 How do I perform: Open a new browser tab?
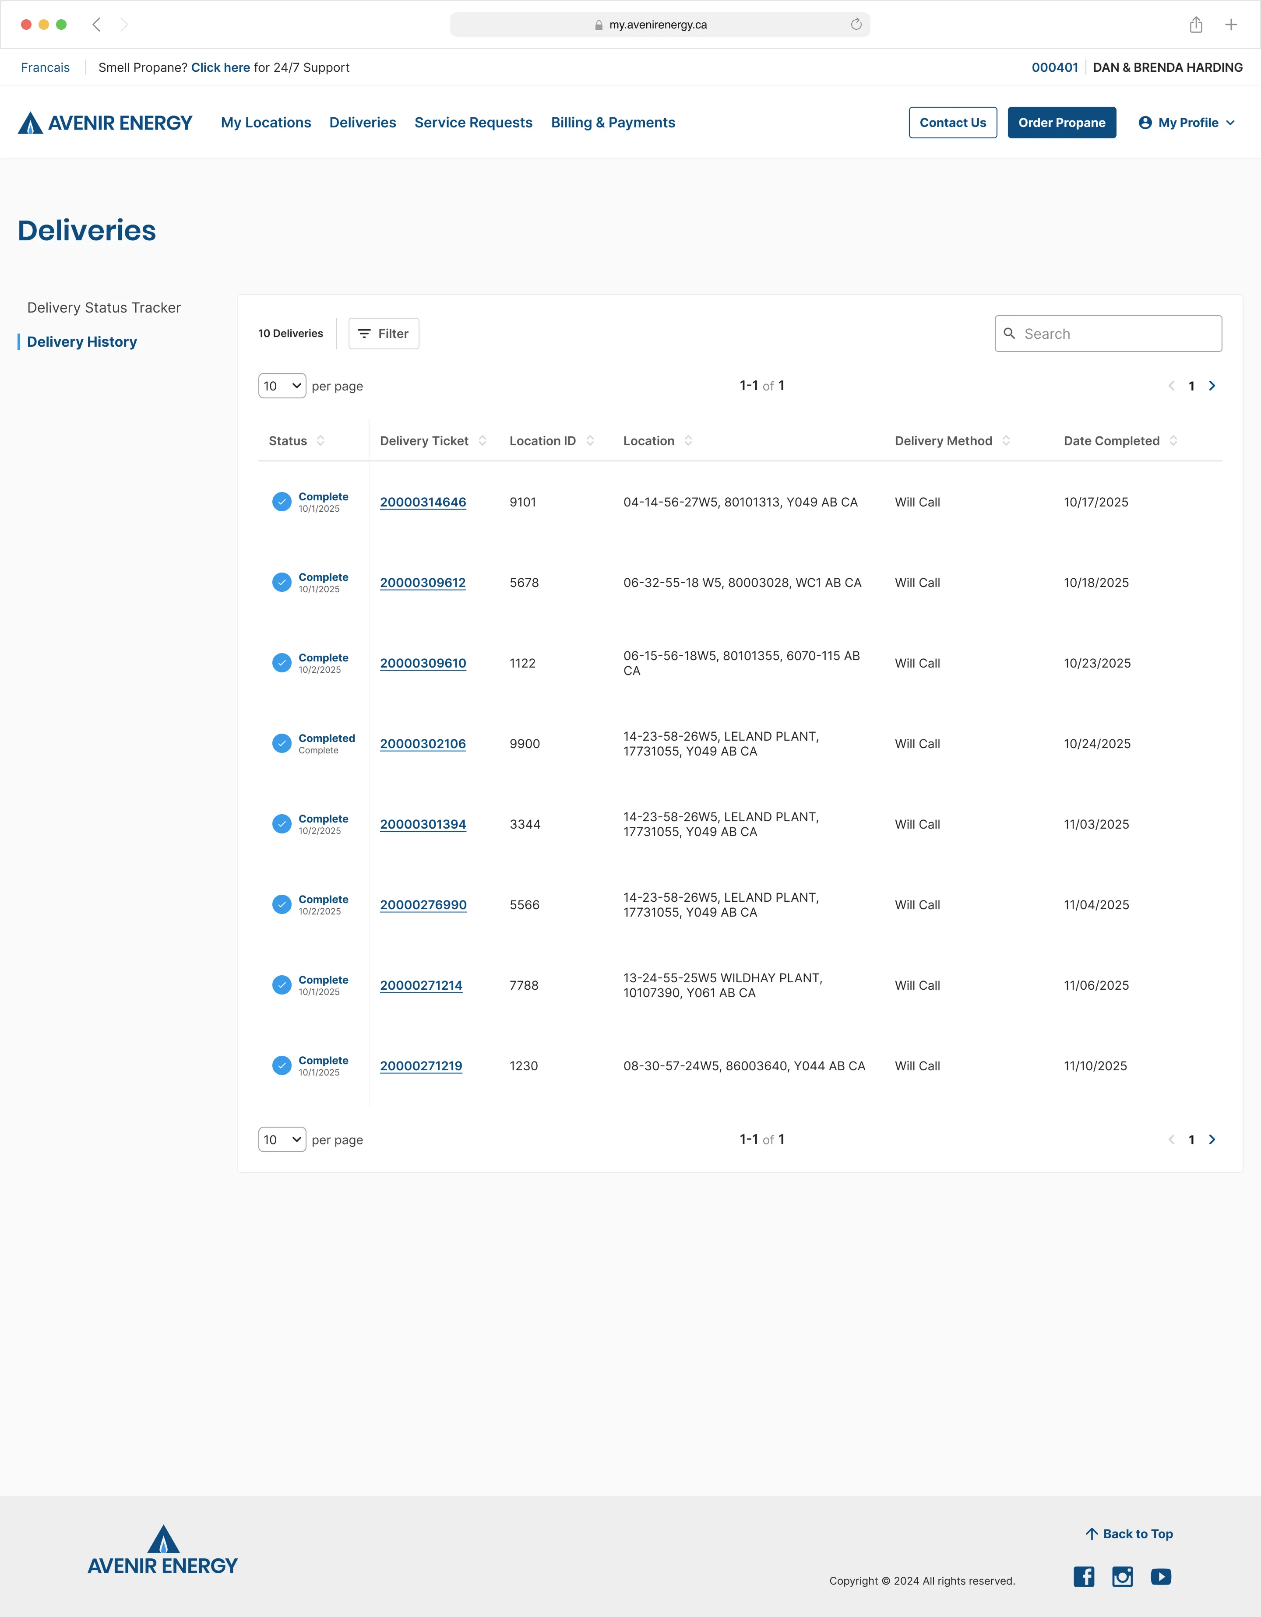[1231, 25]
